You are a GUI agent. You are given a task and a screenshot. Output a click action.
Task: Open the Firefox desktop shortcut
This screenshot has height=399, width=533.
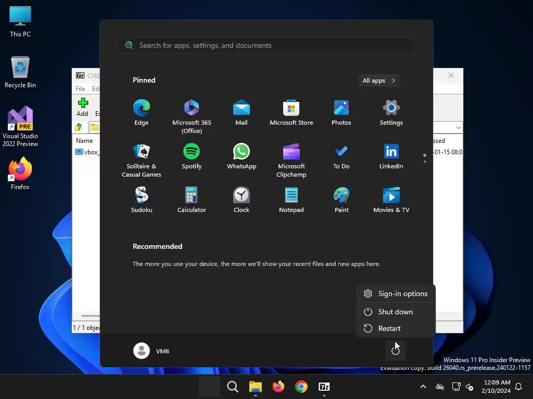pos(20,174)
